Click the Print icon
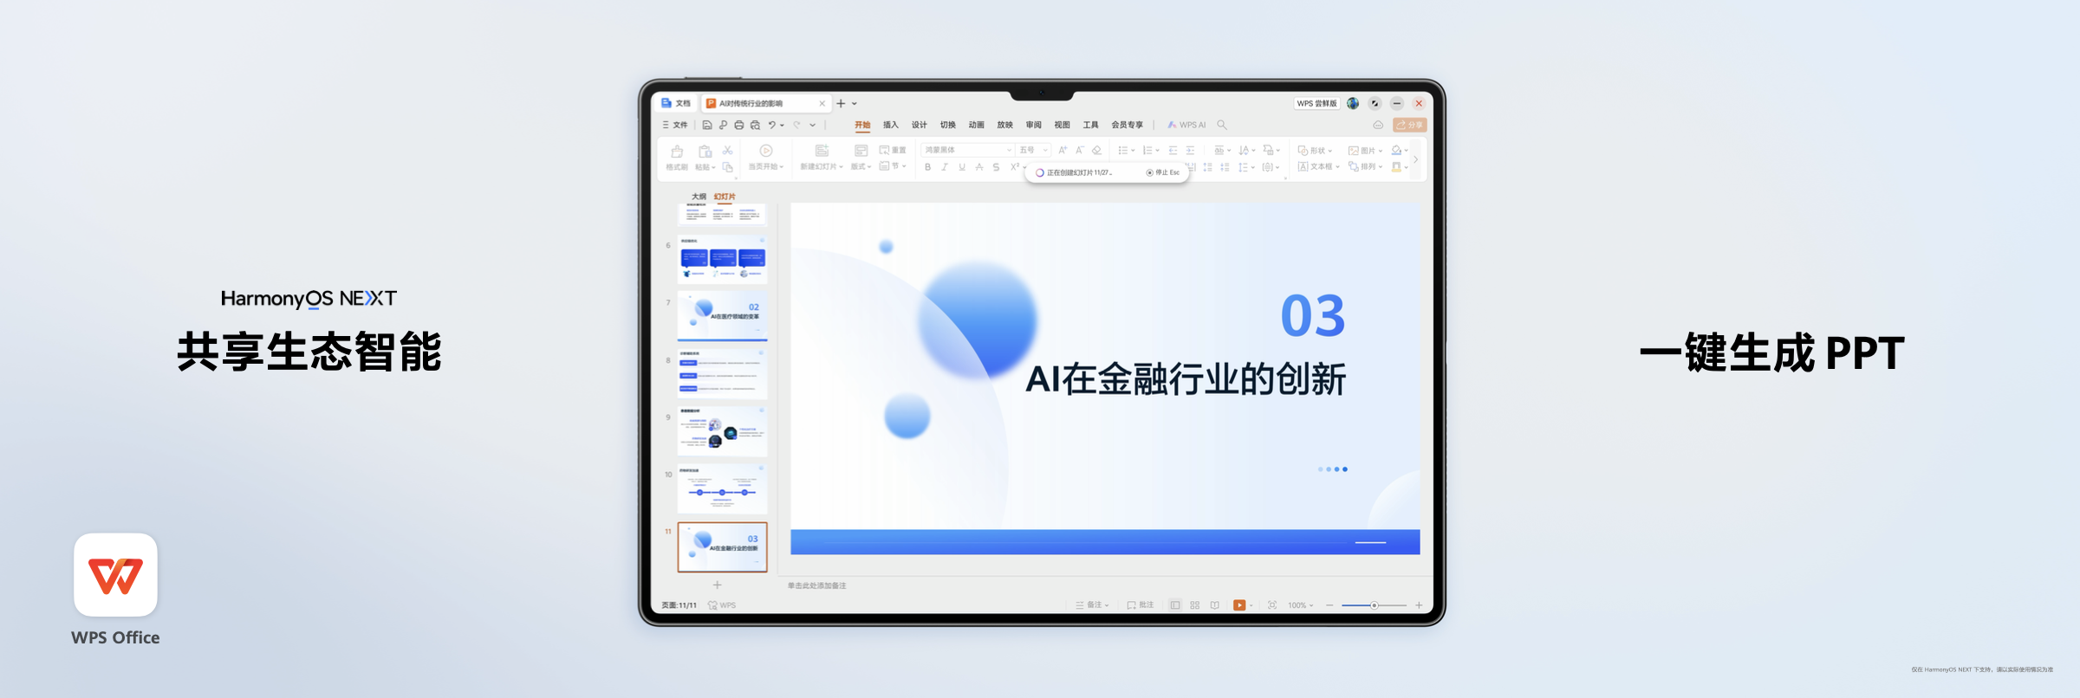The height and width of the screenshot is (698, 2080). click(x=739, y=125)
